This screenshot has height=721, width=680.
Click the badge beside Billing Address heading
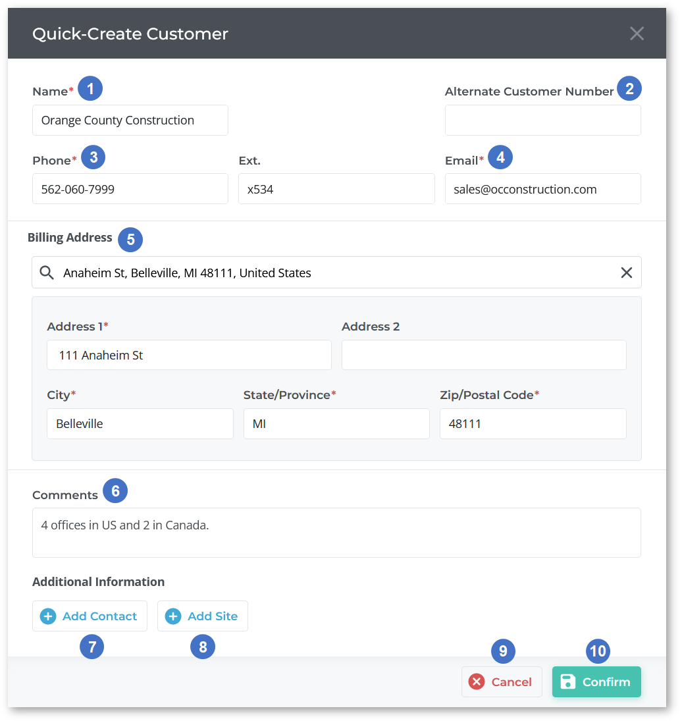(130, 240)
